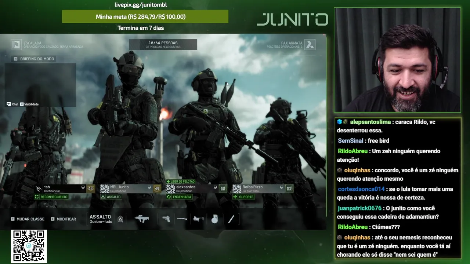The width and height of the screenshot is (470, 264).
Task: Click RildoAbreu's Ciúmes??? message
Action: (386, 227)
